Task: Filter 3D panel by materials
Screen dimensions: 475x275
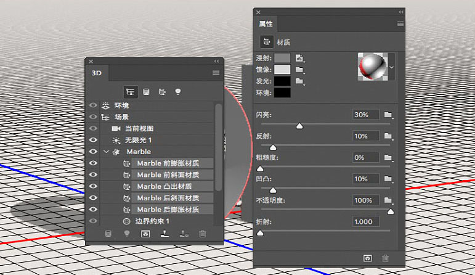Action: (x=162, y=92)
